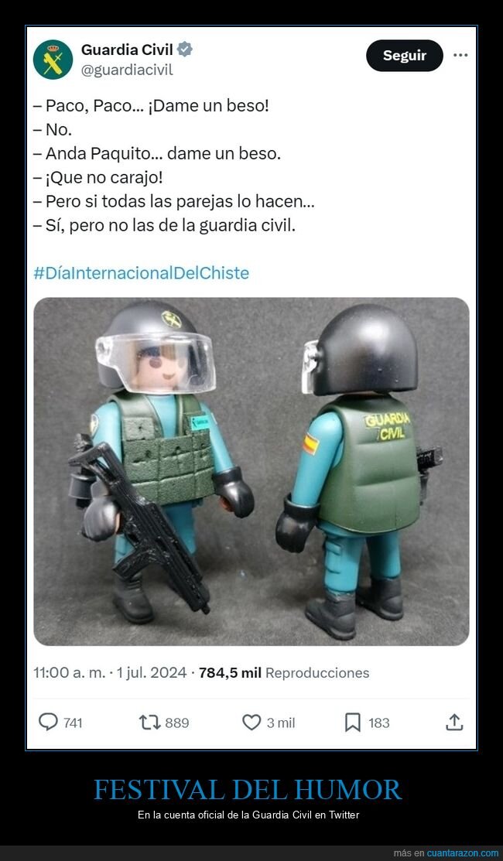Click the verified badge next to Guardia Civil
This screenshot has height=861, width=503.
184,50
